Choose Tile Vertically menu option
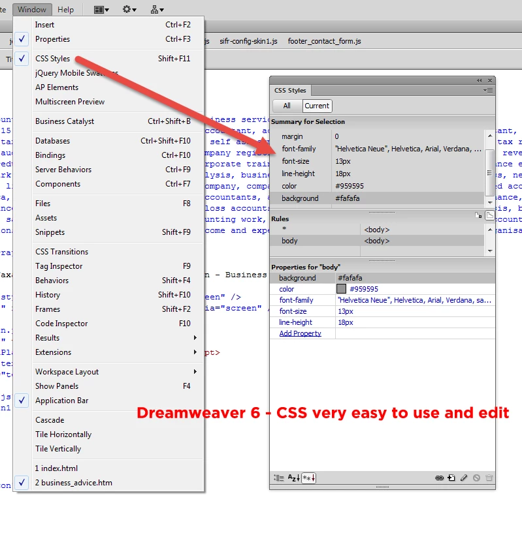Viewport: 522px width, 533px height. click(x=109, y=449)
